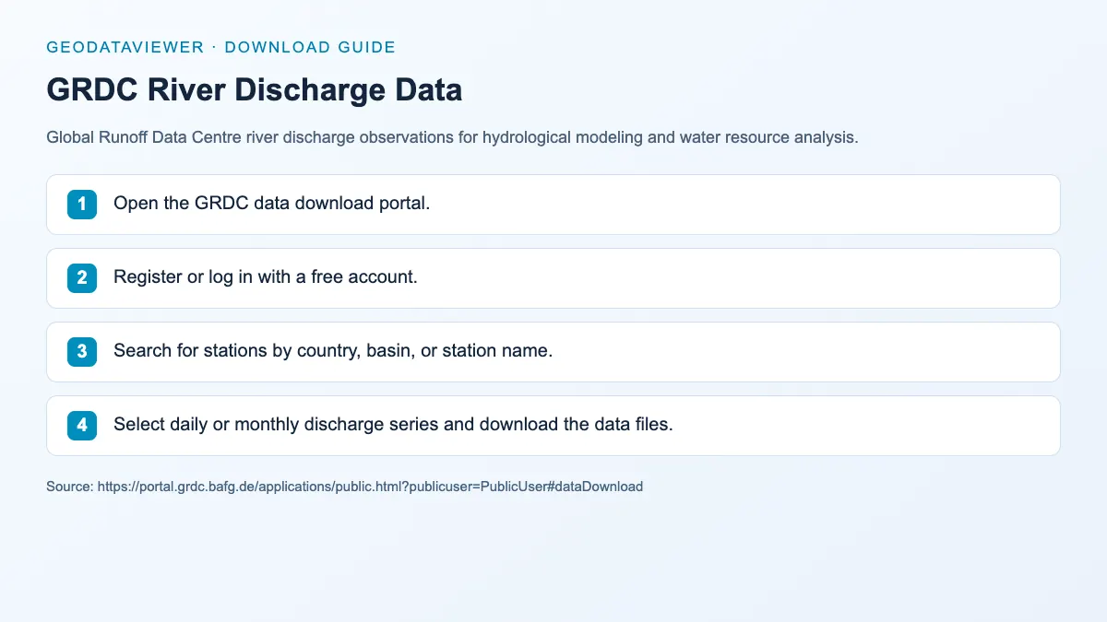This screenshot has width=1107, height=622.
Task: Click the step 2 number badge
Action: (82, 277)
